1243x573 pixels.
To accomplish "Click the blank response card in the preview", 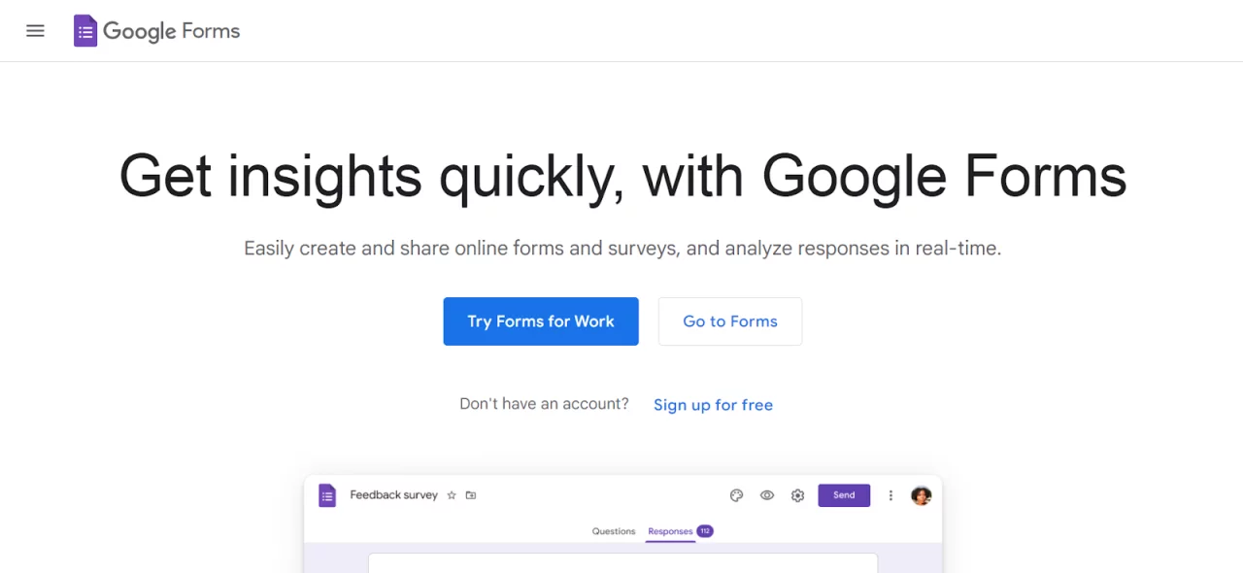I will pyautogui.click(x=622, y=565).
